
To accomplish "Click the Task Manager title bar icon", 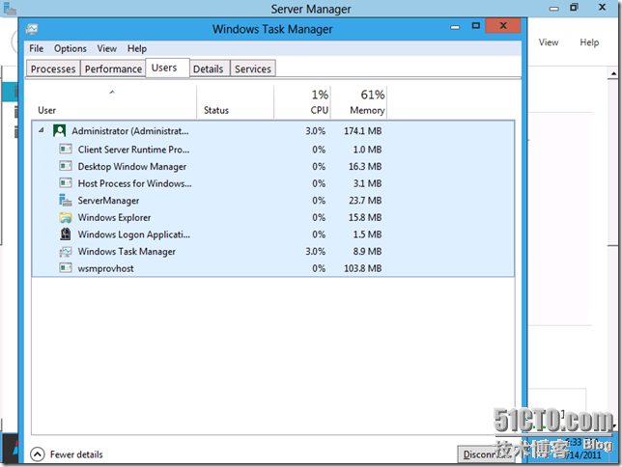I will (32, 29).
